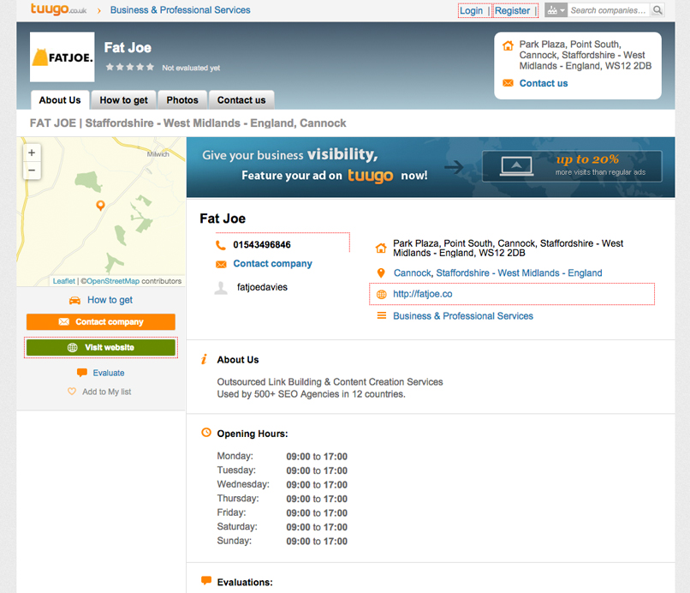Open Business & Professional Services breadcrumb

[180, 9]
